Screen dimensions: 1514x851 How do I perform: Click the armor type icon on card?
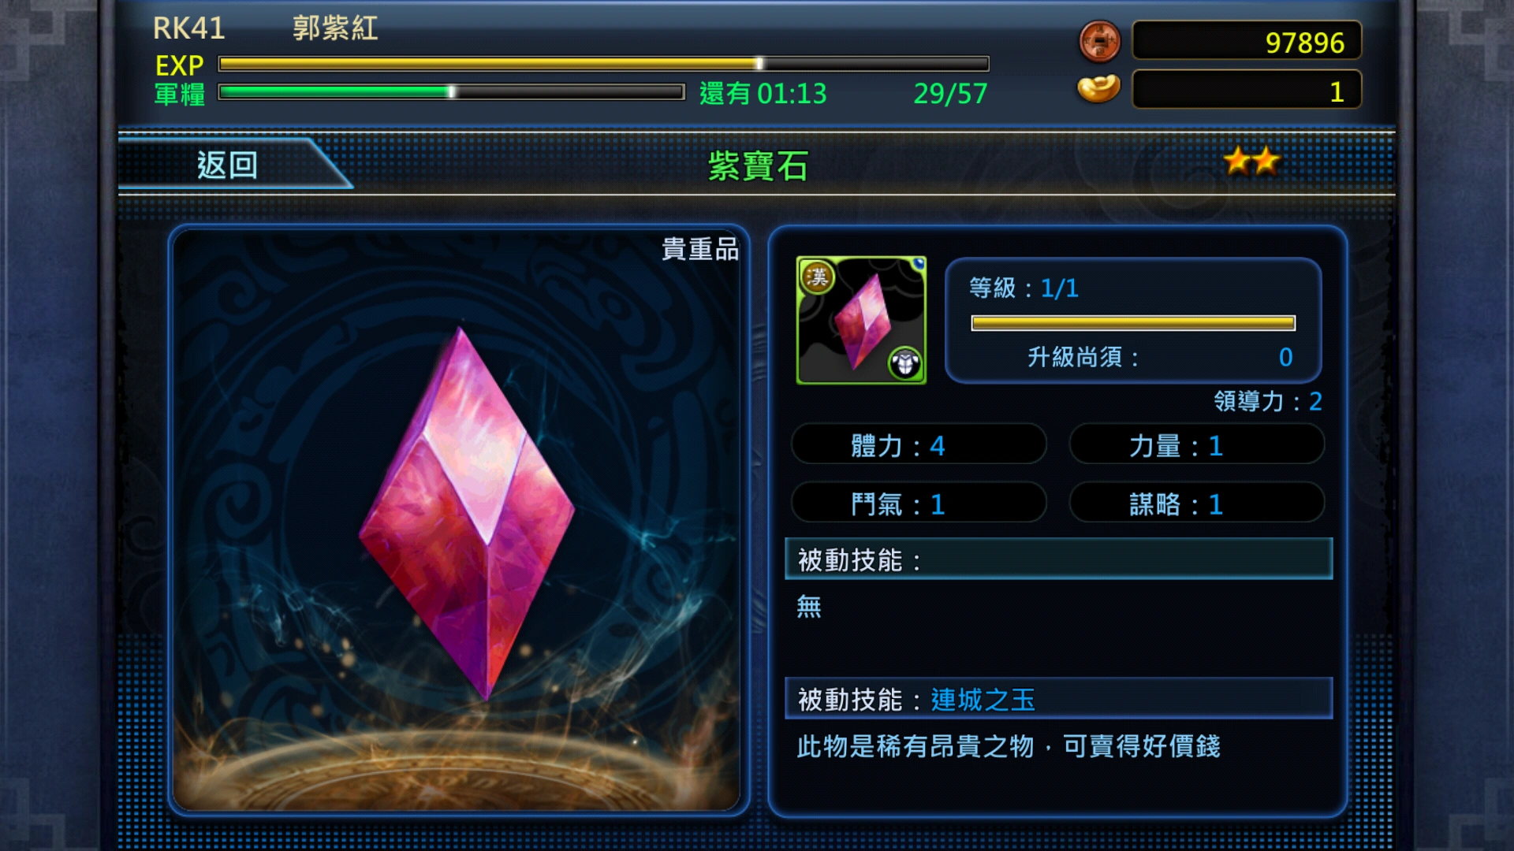tap(904, 362)
